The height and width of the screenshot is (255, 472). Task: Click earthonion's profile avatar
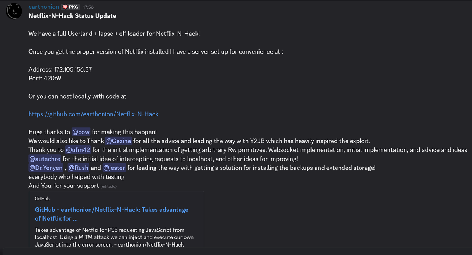click(x=14, y=11)
